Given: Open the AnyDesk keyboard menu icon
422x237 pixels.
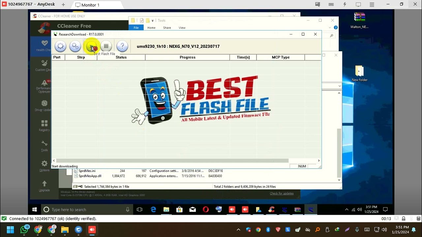Looking at the screenshot, I should coord(331,5).
